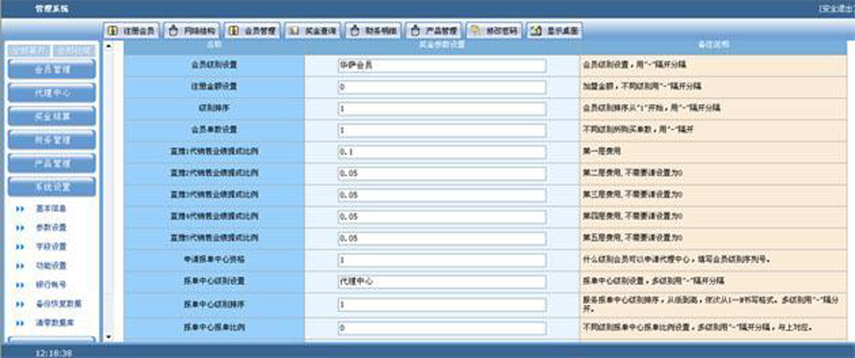This screenshot has height=358, width=855.
Task: Expand the 产品管理 sidebar section
Action: click(x=52, y=163)
